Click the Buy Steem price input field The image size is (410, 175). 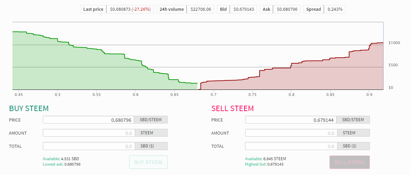point(88,120)
